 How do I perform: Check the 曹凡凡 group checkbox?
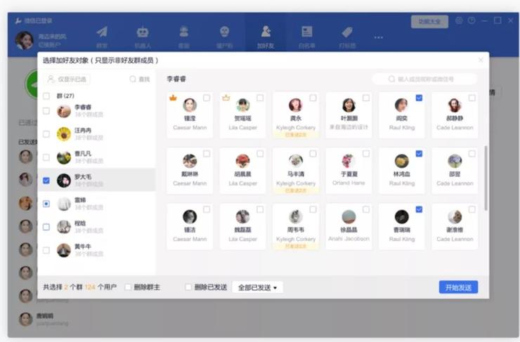coord(46,157)
